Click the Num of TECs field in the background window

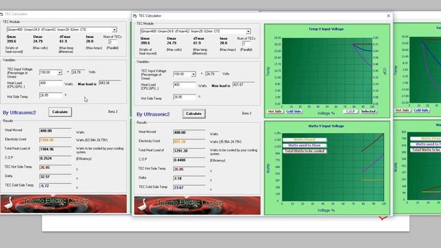point(113,42)
